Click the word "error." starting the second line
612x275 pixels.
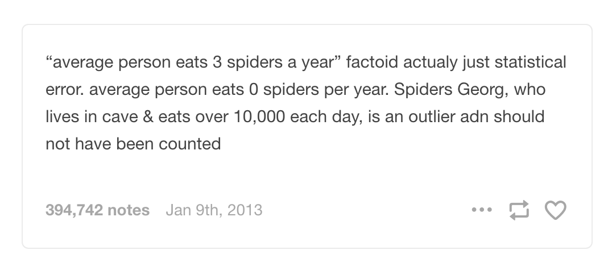[65, 90]
